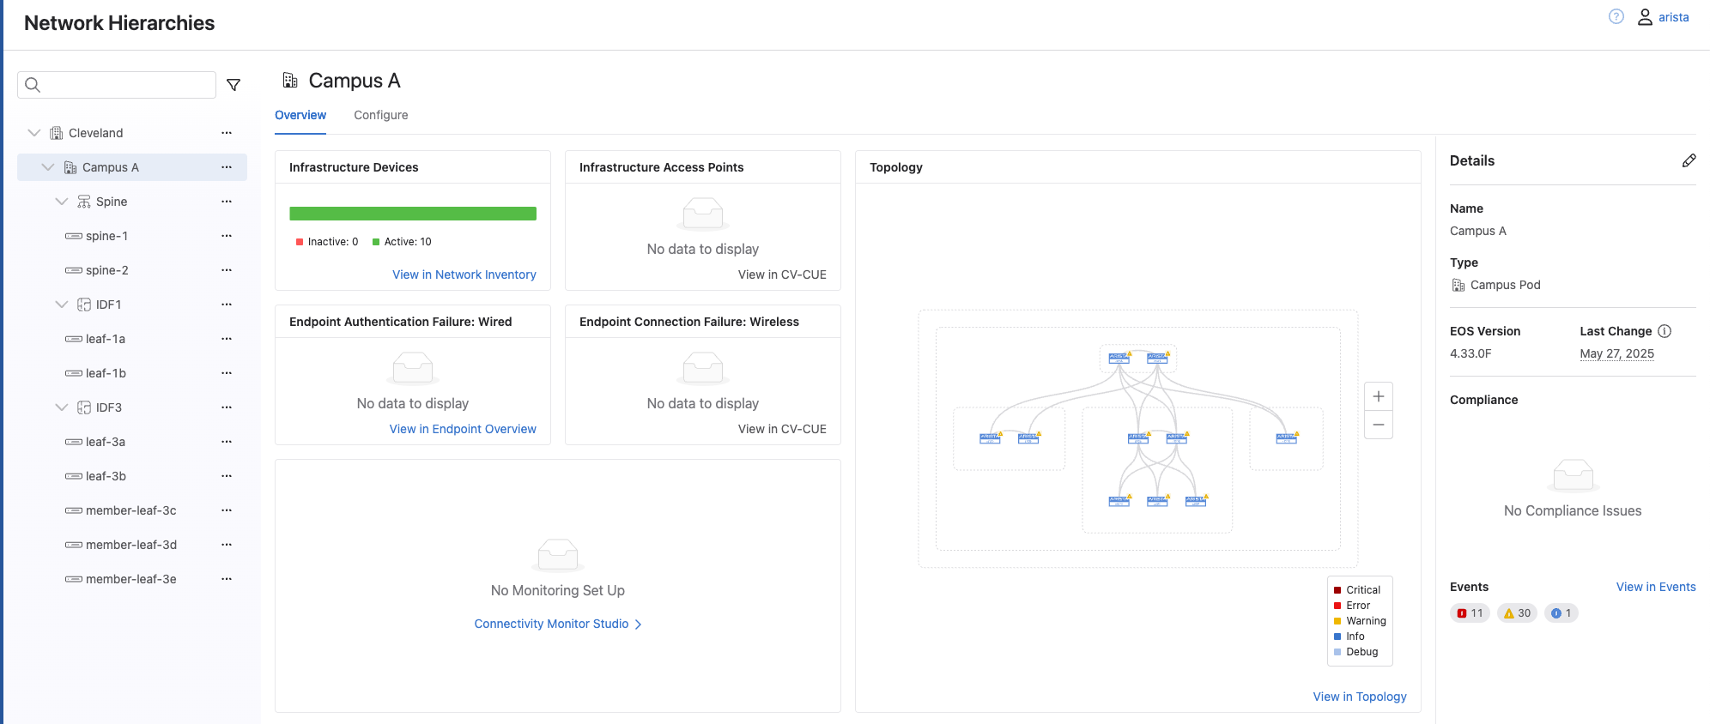This screenshot has width=1710, height=724.
Task: Click Last Change info icon
Action: tap(1665, 331)
